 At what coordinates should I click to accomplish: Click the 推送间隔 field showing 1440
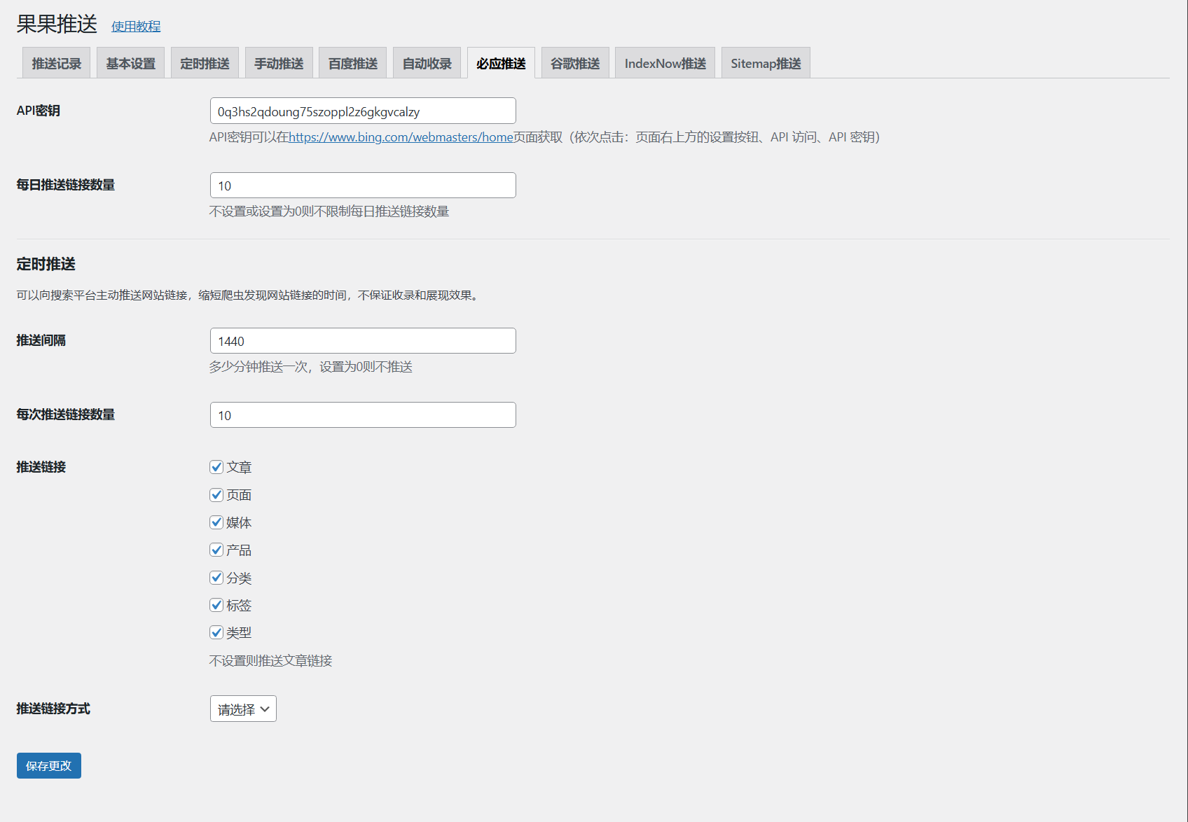point(363,340)
